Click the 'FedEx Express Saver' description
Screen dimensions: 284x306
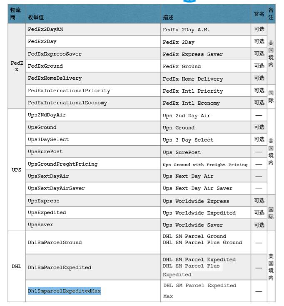193,54
